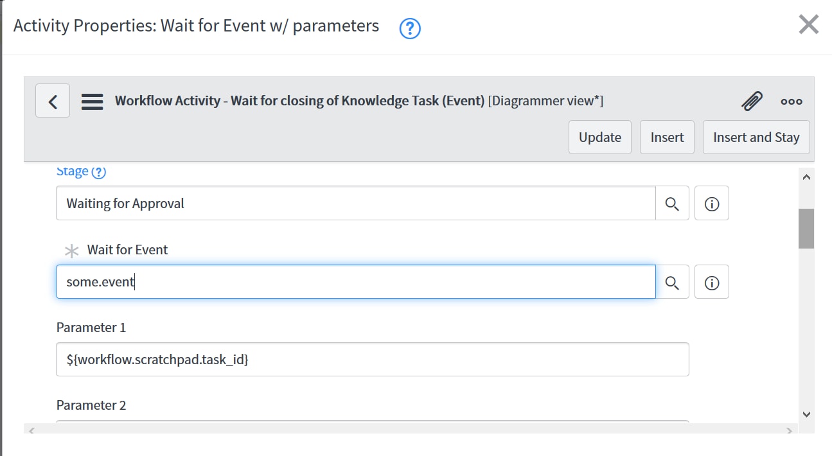This screenshot has height=456, width=832.
Task: Close the Activity Properties dialog
Action: point(808,25)
